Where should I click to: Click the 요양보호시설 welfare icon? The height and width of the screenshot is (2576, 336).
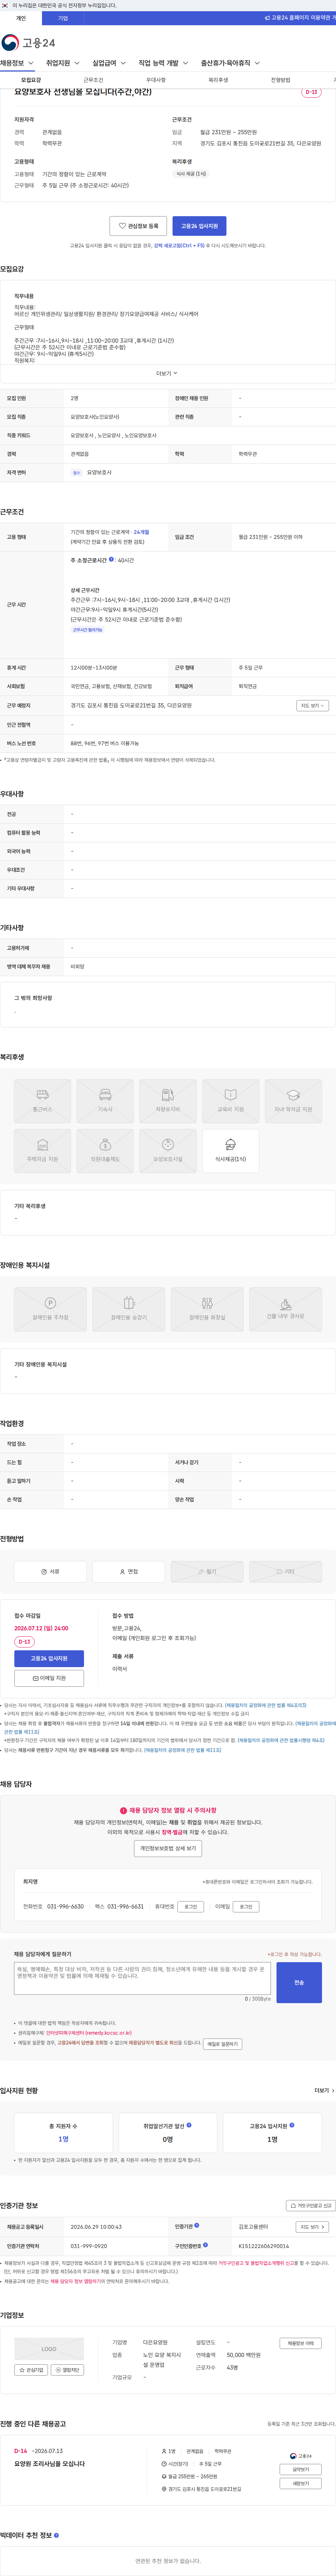168,1151
